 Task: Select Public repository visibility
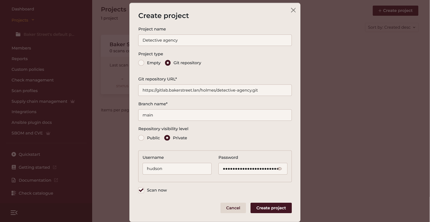point(141,138)
